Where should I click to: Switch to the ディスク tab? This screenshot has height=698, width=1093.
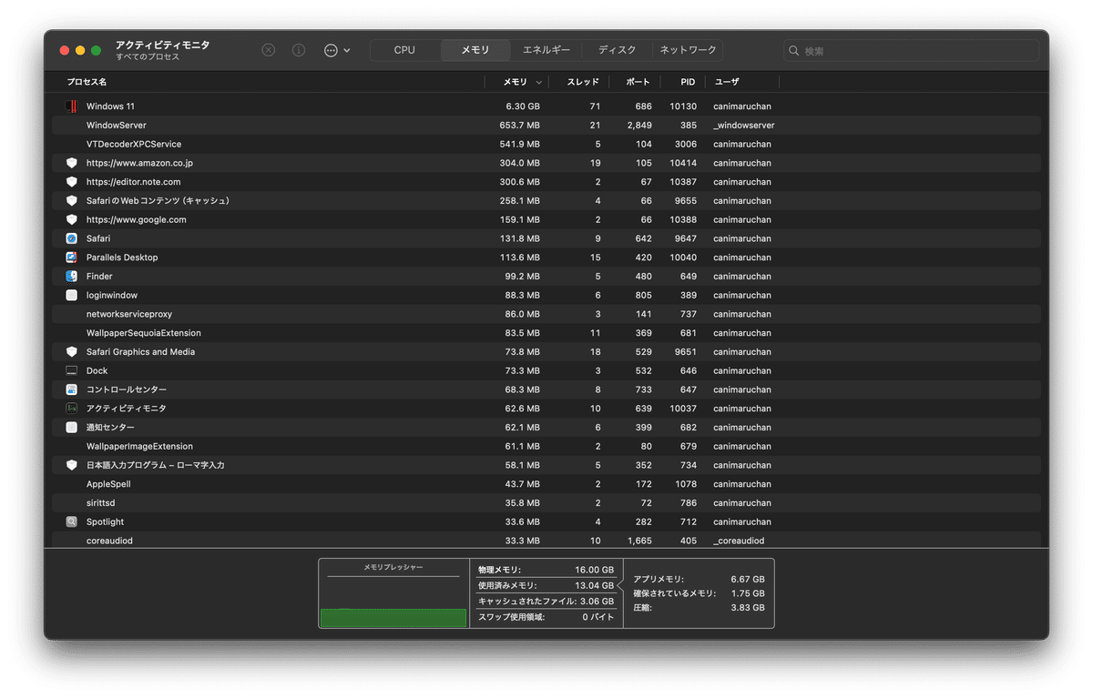tap(618, 50)
